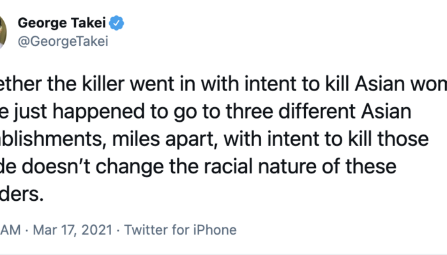Click the Twitter for iPhone source label
447x255 pixels.
pos(179,230)
